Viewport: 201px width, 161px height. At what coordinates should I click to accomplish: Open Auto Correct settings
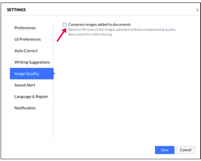(26, 51)
